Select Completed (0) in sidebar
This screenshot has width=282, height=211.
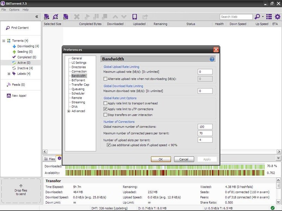click(x=24, y=57)
